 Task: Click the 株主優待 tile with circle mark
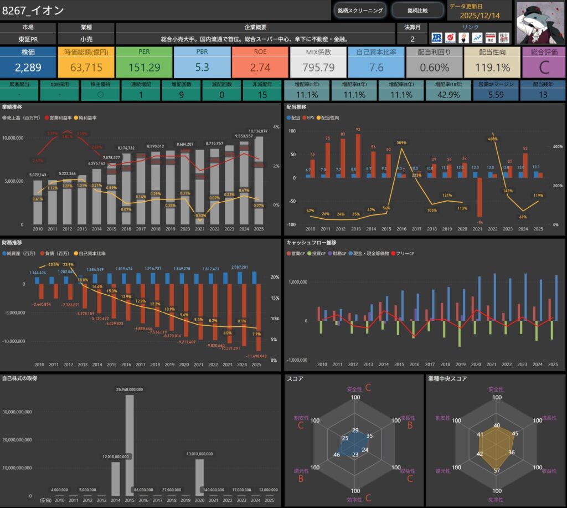click(x=100, y=89)
